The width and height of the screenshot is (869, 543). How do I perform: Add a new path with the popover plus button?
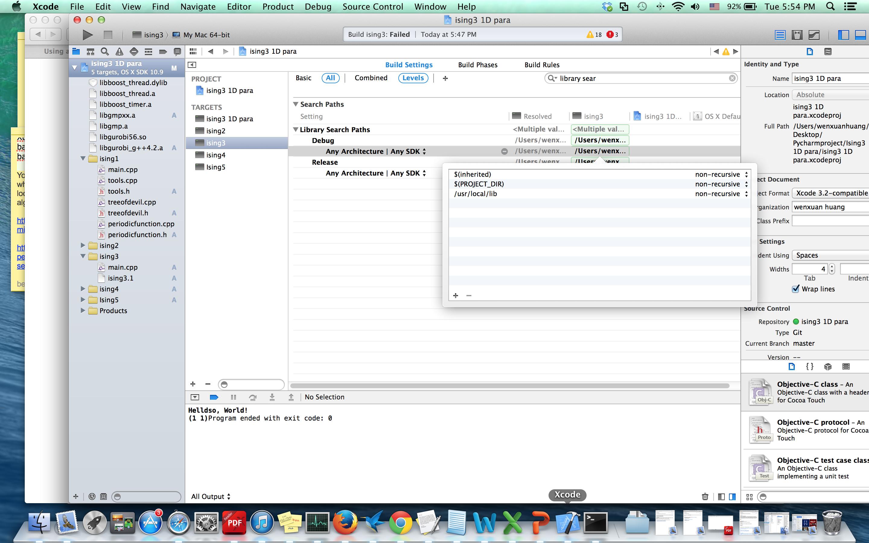point(456,295)
